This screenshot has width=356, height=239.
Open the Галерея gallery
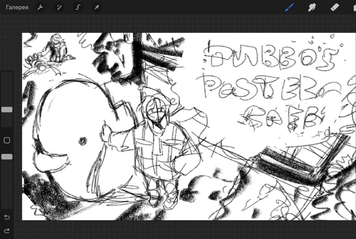pos(17,7)
